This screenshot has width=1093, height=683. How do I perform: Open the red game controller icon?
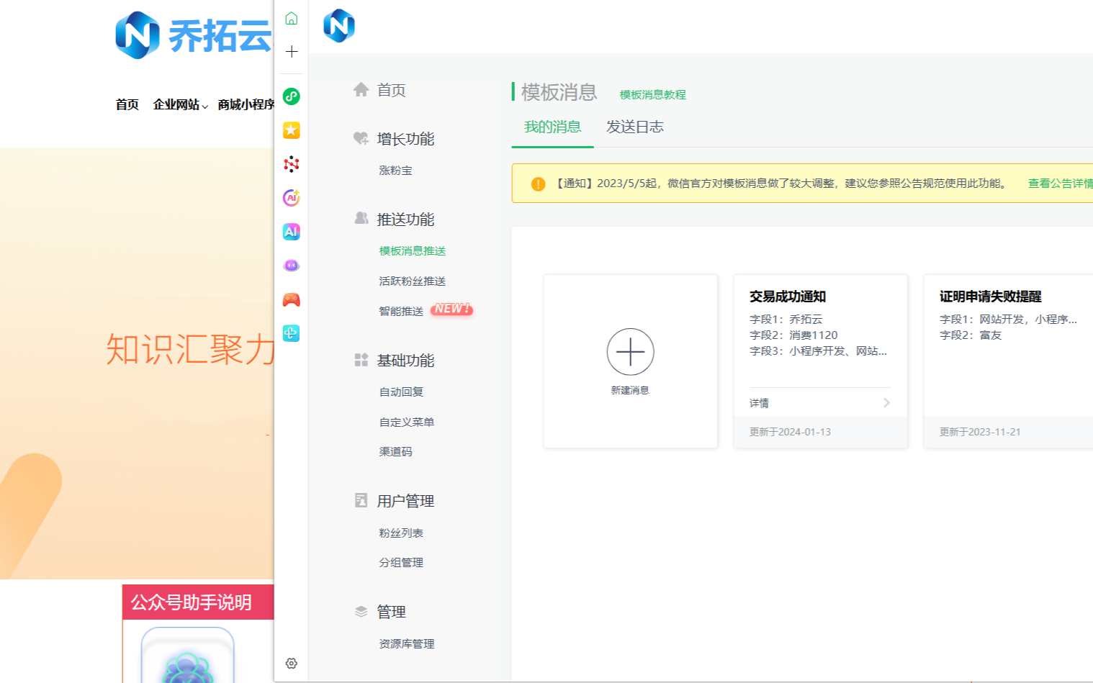pos(291,299)
